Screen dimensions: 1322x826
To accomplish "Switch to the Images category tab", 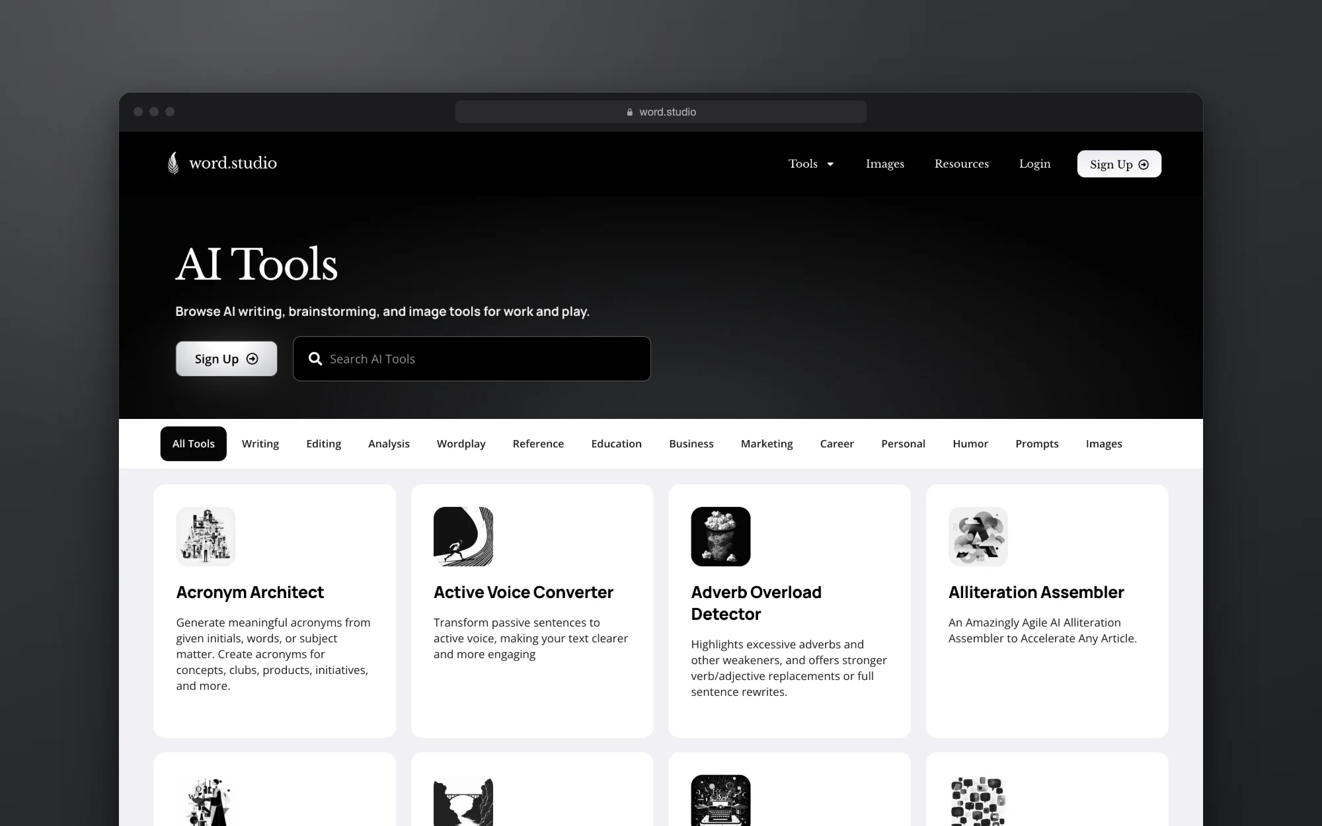I will (1104, 443).
